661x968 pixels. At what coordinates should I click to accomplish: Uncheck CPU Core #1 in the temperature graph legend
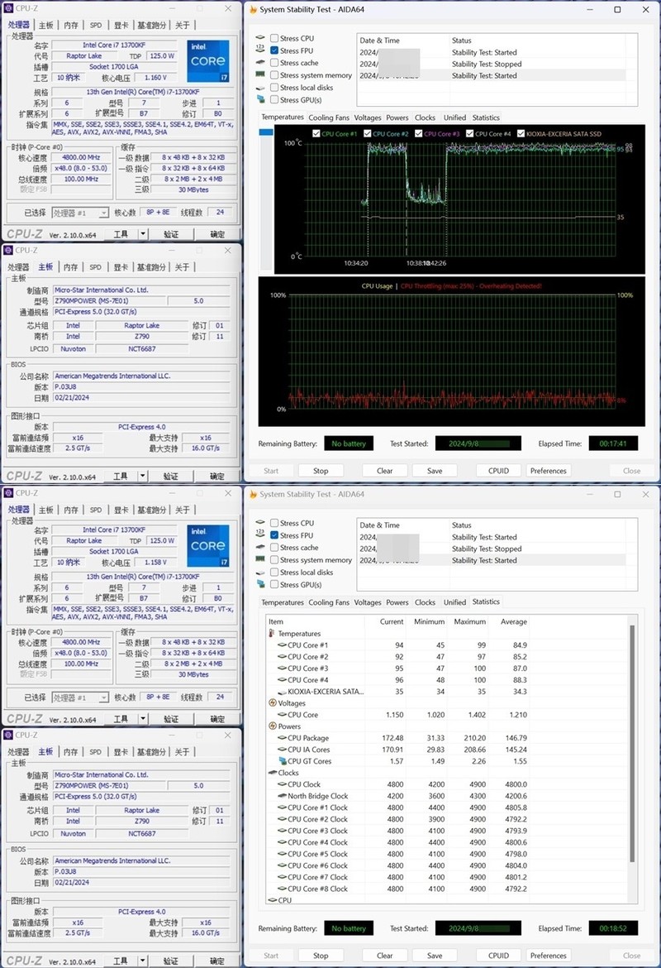[x=316, y=134]
